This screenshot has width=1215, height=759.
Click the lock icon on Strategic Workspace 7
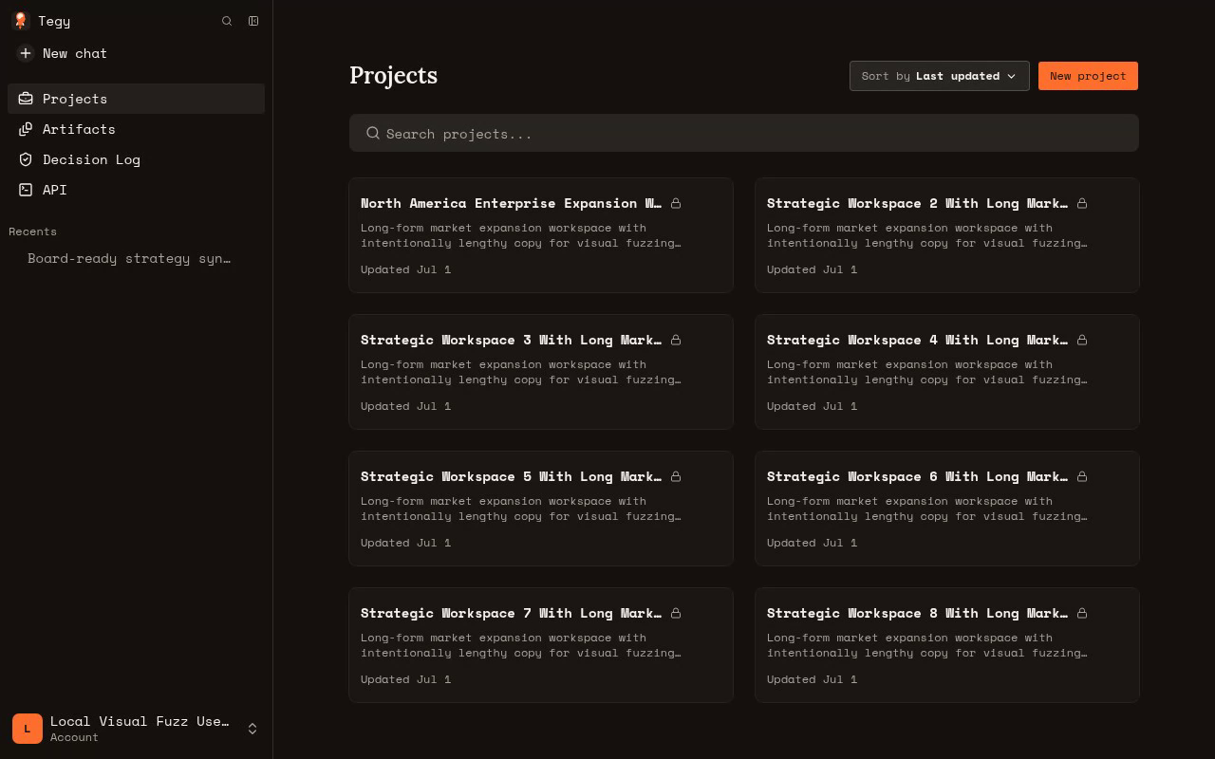click(676, 613)
